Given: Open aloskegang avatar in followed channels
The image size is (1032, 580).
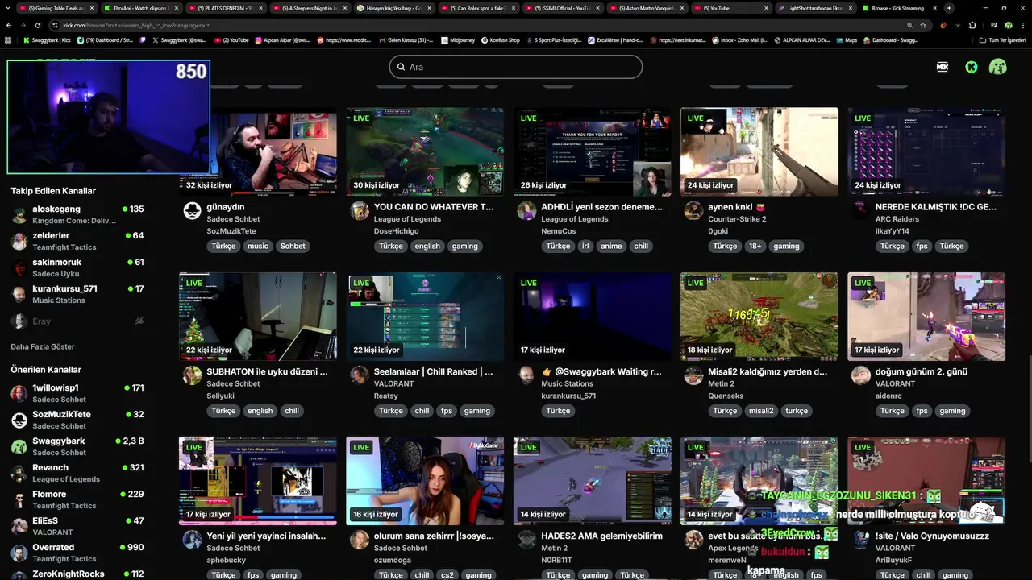Looking at the screenshot, I should coord(19,215).
